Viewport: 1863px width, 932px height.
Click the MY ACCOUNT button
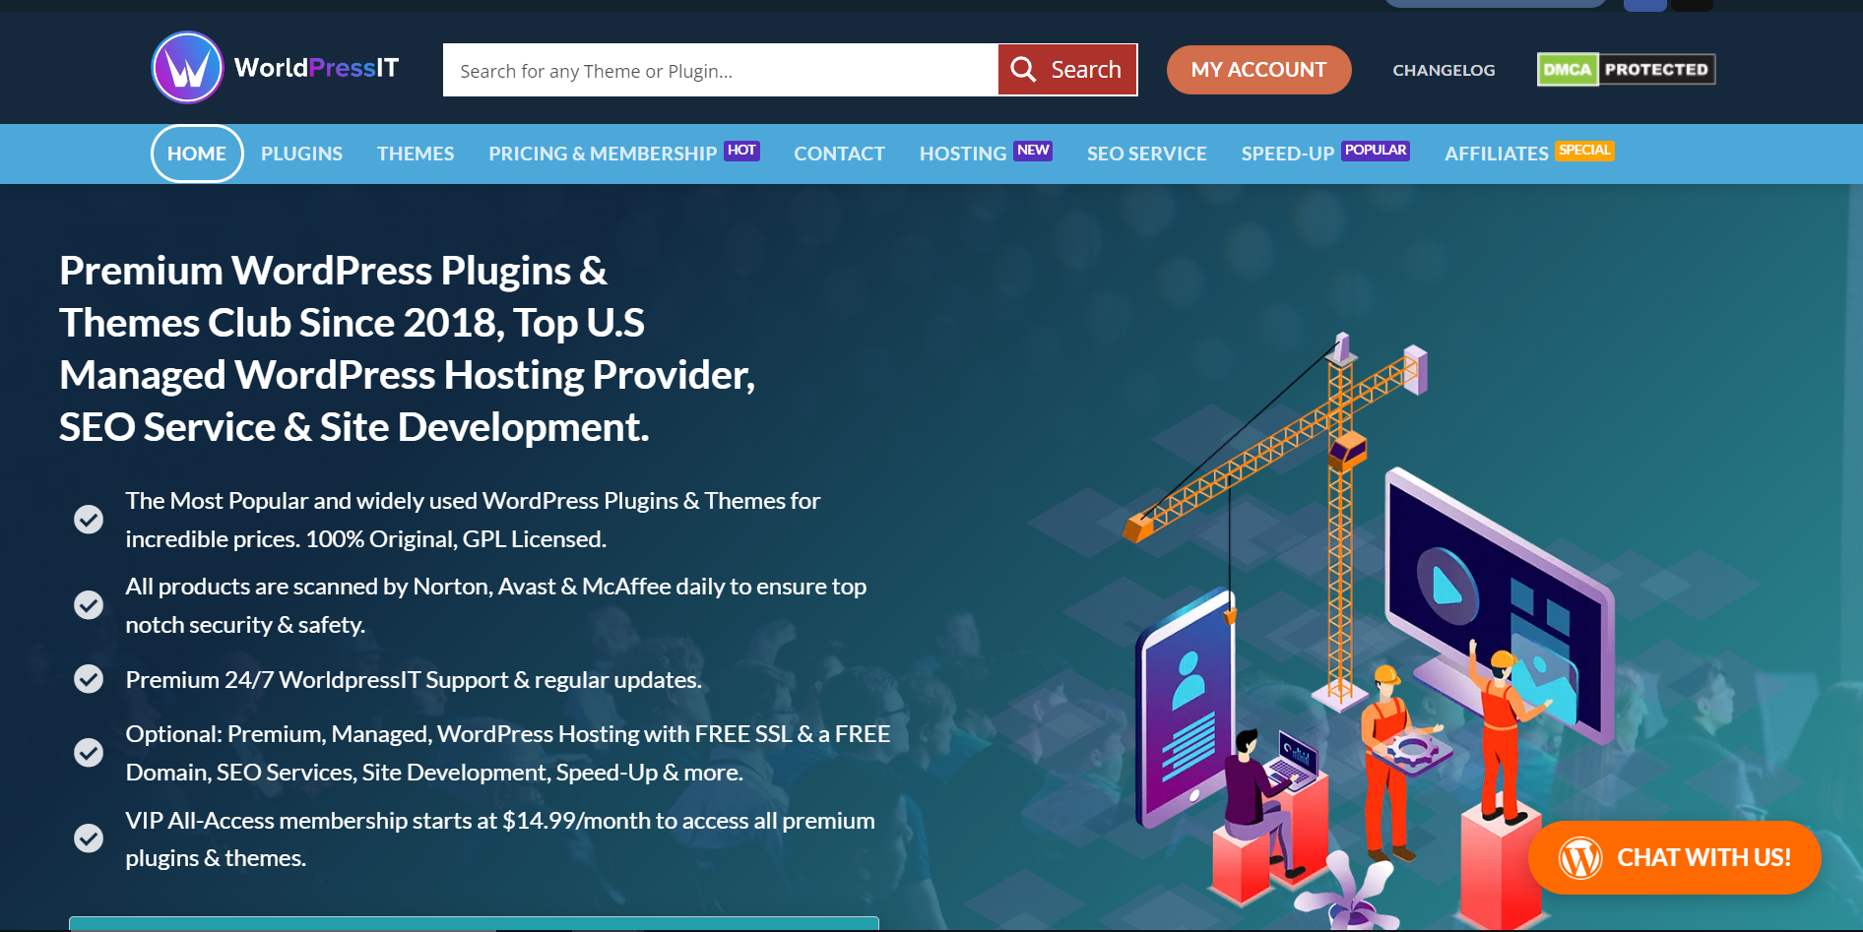tap(1258, 69)
